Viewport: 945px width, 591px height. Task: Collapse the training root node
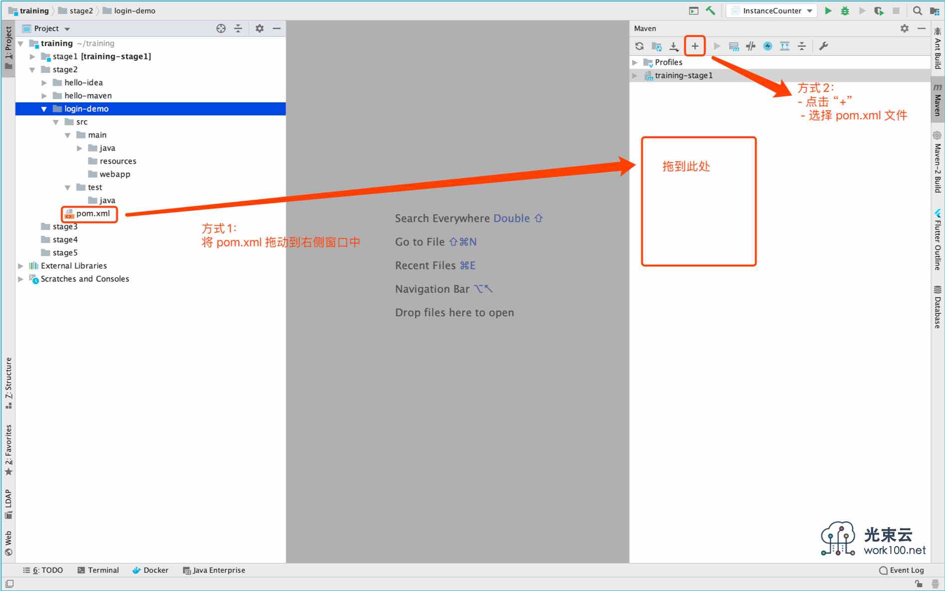coord(20,44)
